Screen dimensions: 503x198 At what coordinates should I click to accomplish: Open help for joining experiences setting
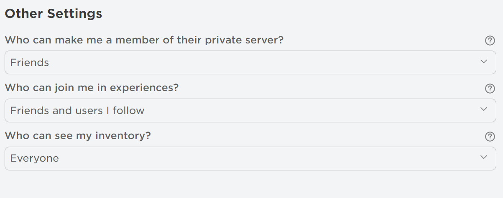(x=490, y=89)
